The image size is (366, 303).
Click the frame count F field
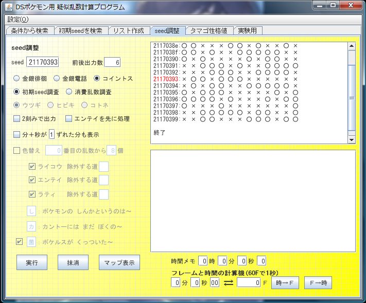point(249,283)
